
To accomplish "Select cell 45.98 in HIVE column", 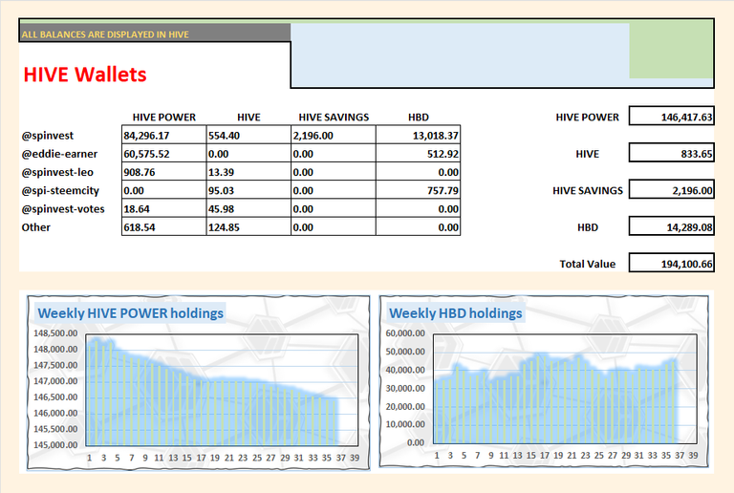I will [x=248, y=208].
